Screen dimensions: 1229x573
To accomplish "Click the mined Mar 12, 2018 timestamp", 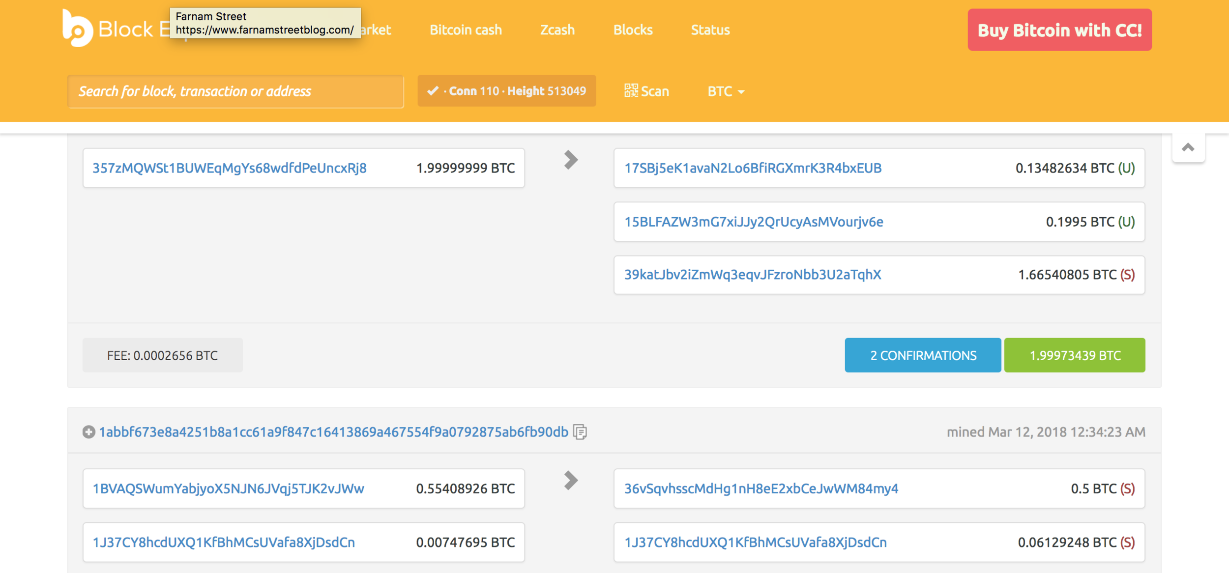I will (x=1046, y=432).
